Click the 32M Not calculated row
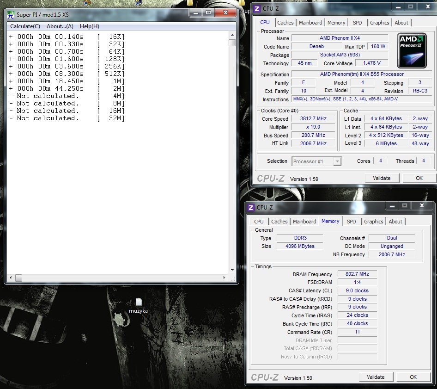437x389 pixels. coord(67,118)
